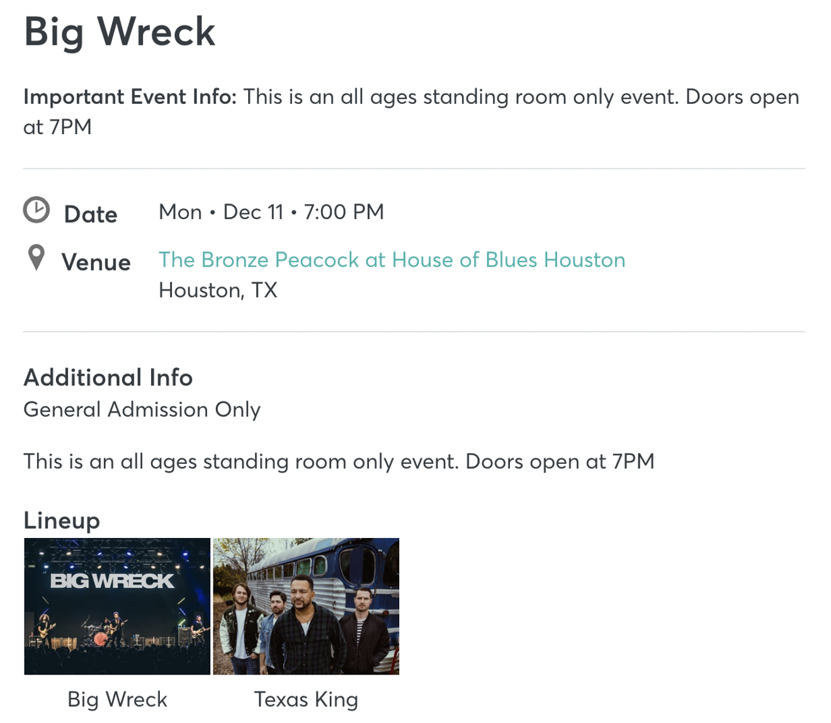Click the 'at 7PM' text under the title

coord(57,127)
